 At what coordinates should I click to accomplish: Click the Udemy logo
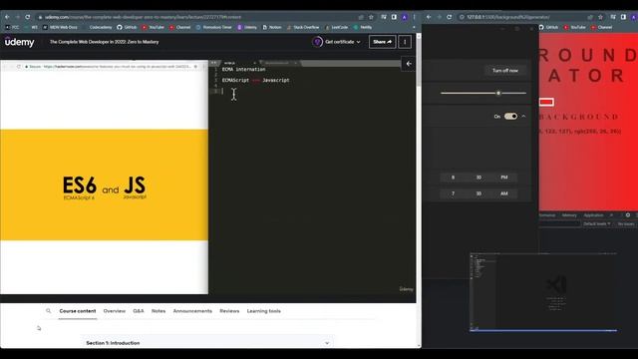20,42
